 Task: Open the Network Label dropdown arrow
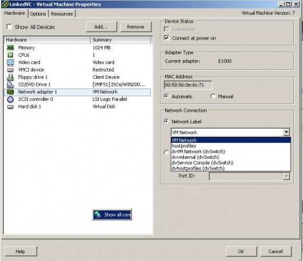[286, 132]
